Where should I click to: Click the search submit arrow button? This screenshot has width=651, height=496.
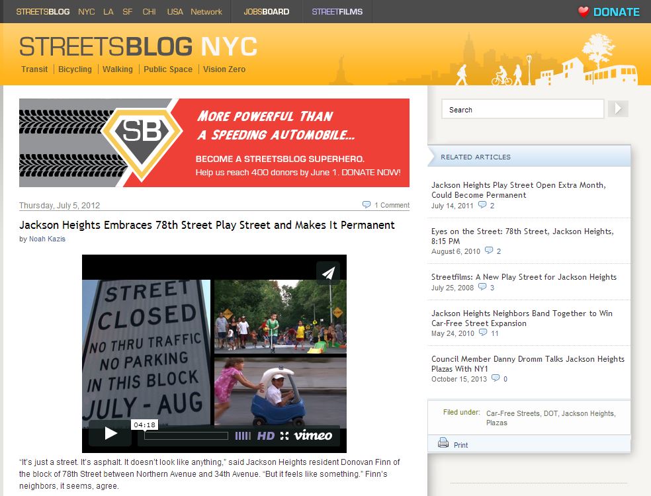(x=618, y=108)
